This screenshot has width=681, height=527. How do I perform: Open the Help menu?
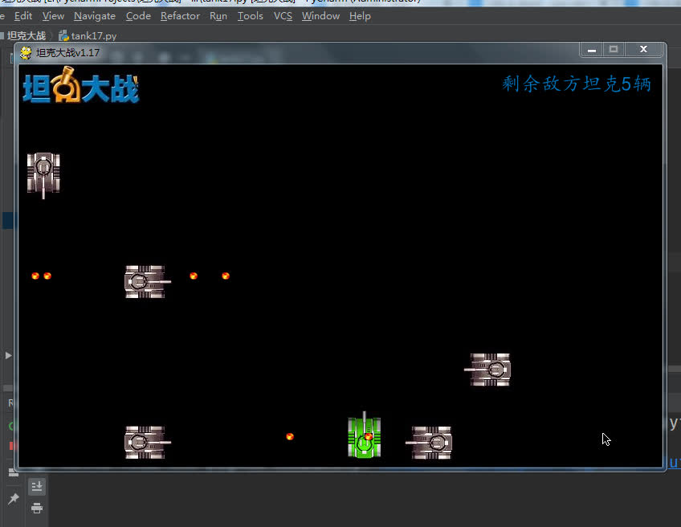[x=360, y=16]
